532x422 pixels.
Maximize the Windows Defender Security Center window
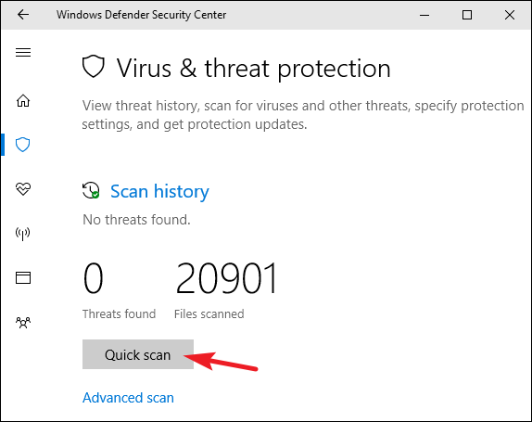tap(467, 15)
